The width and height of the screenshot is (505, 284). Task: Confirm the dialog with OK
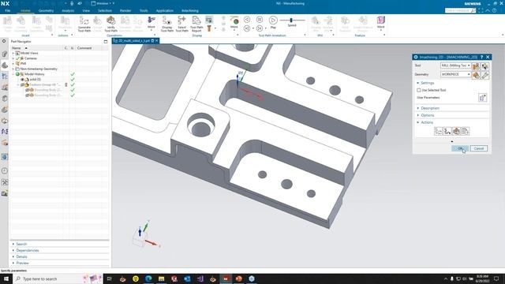[x=460, y=148]
